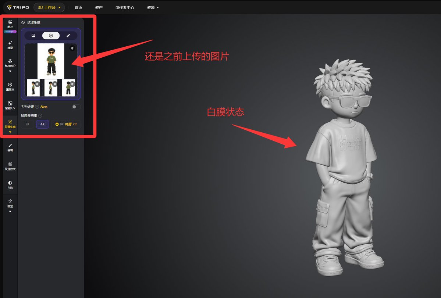Go to 首页 home page
Screen dimensions: 441x298
point(78,8)
